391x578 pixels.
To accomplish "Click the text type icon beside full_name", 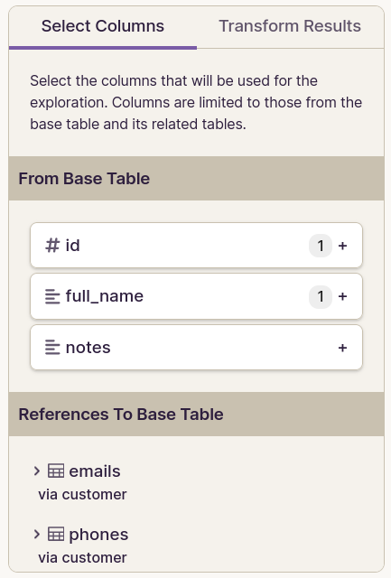I will [52, 296].
